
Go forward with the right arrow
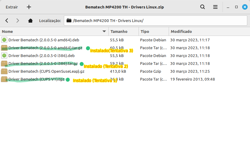(x=17, y=21)
